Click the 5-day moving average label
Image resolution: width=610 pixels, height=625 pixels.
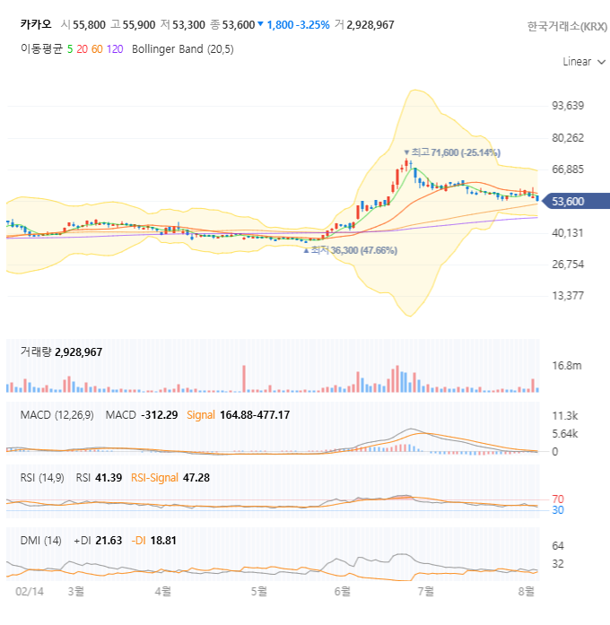click(x=70, y=49)
